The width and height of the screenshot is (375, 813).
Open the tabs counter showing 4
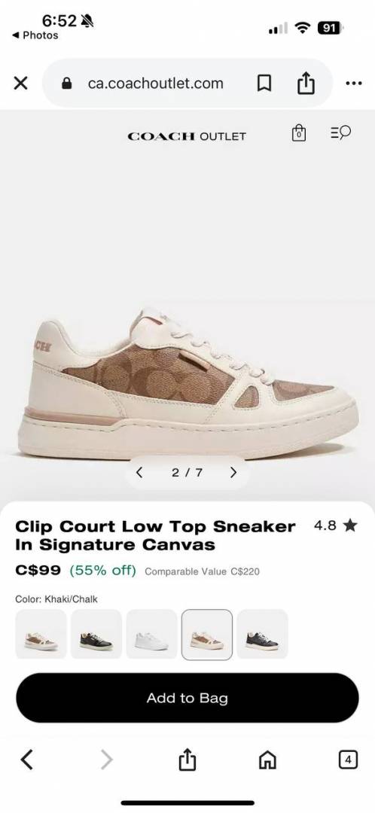348,760
